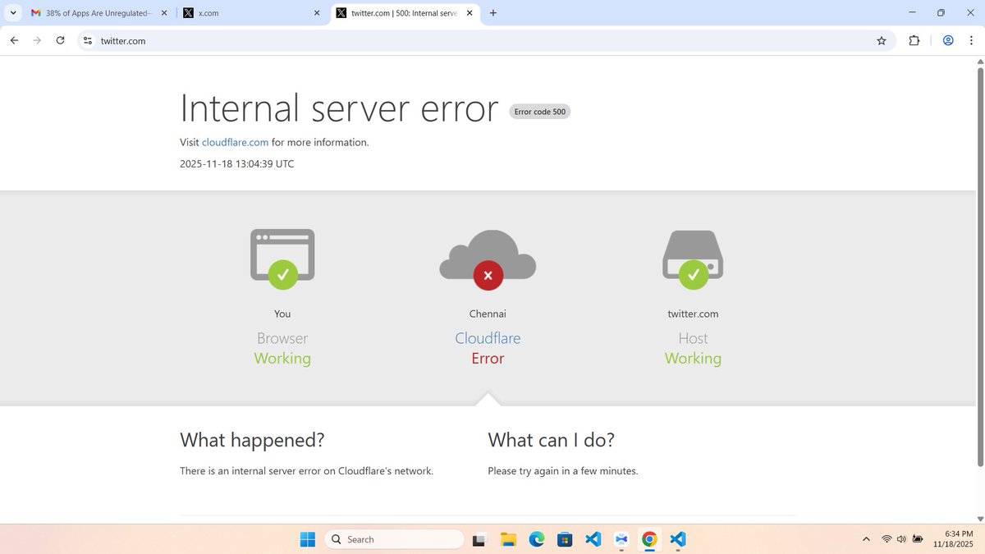Toggle the bookmark star for twitter.com
This screenshot has height=554, width=985.
point(881,40)
